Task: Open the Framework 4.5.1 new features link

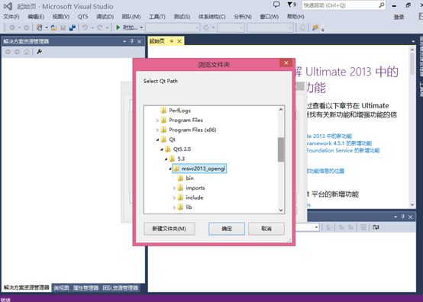Action: coord(339,143)
